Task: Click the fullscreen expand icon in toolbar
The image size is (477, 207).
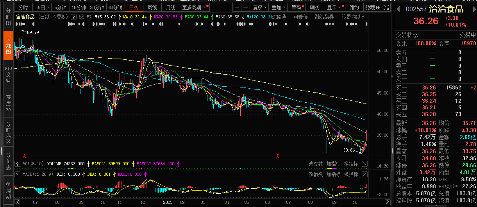Action: tap(386, 7)
